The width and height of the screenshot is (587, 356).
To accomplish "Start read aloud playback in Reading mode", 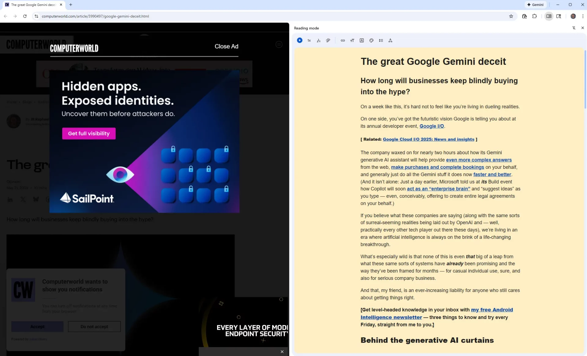I will click(x=299, y=40).
